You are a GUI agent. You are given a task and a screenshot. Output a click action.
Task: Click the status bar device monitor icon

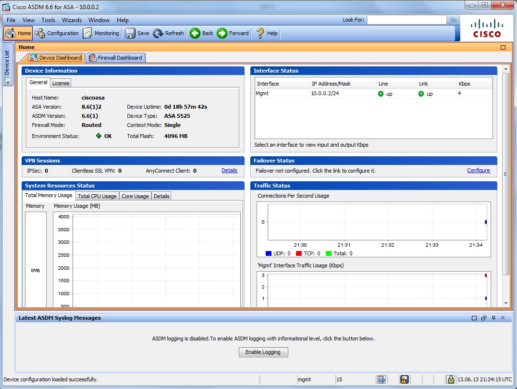[x=382, y=379]
